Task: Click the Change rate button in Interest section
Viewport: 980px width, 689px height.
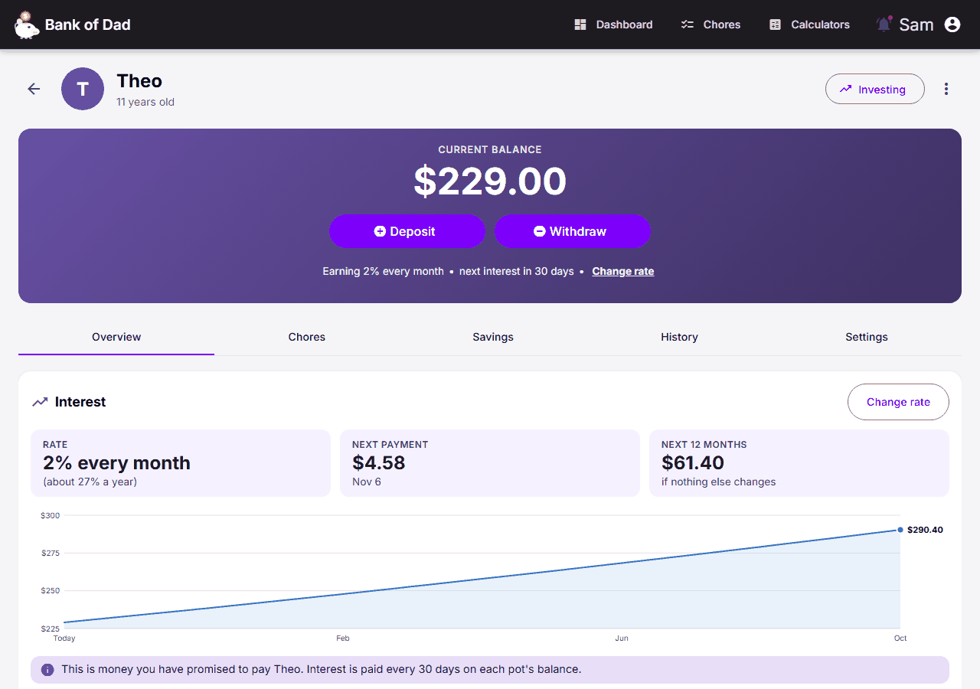Action: [898, 402]
